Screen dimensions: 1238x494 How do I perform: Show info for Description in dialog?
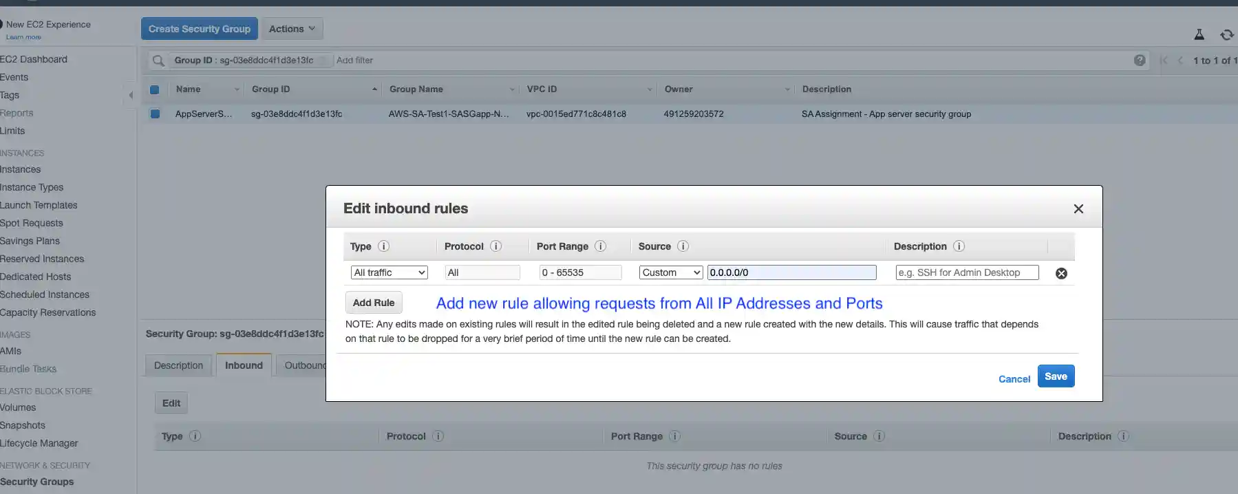pos(959,246)
